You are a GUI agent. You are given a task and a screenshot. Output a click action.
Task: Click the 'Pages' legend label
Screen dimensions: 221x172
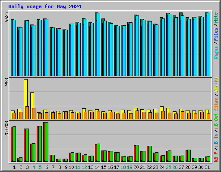[x=216, y=52]
